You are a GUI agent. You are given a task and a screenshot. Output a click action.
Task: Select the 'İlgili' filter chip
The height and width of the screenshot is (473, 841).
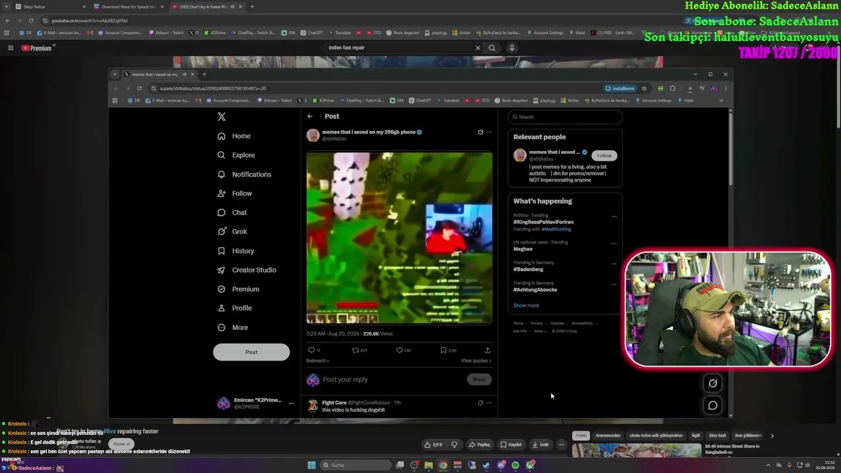(696, 436)
